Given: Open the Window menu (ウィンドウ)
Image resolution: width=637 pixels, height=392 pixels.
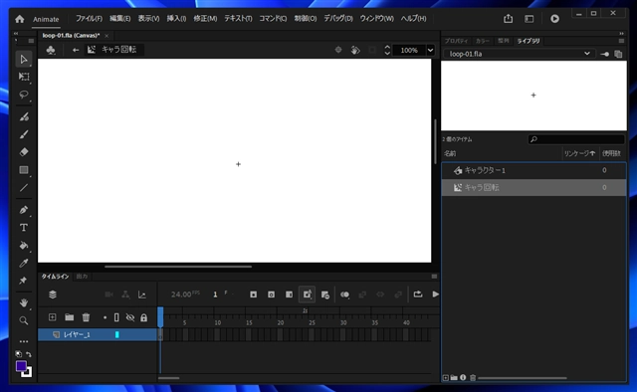Looking at the screenshot, I should click(x=376, y=19).
